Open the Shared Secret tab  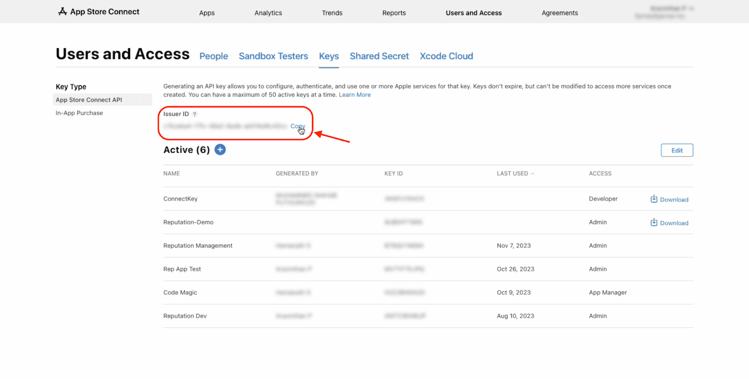tap(379, 56)
